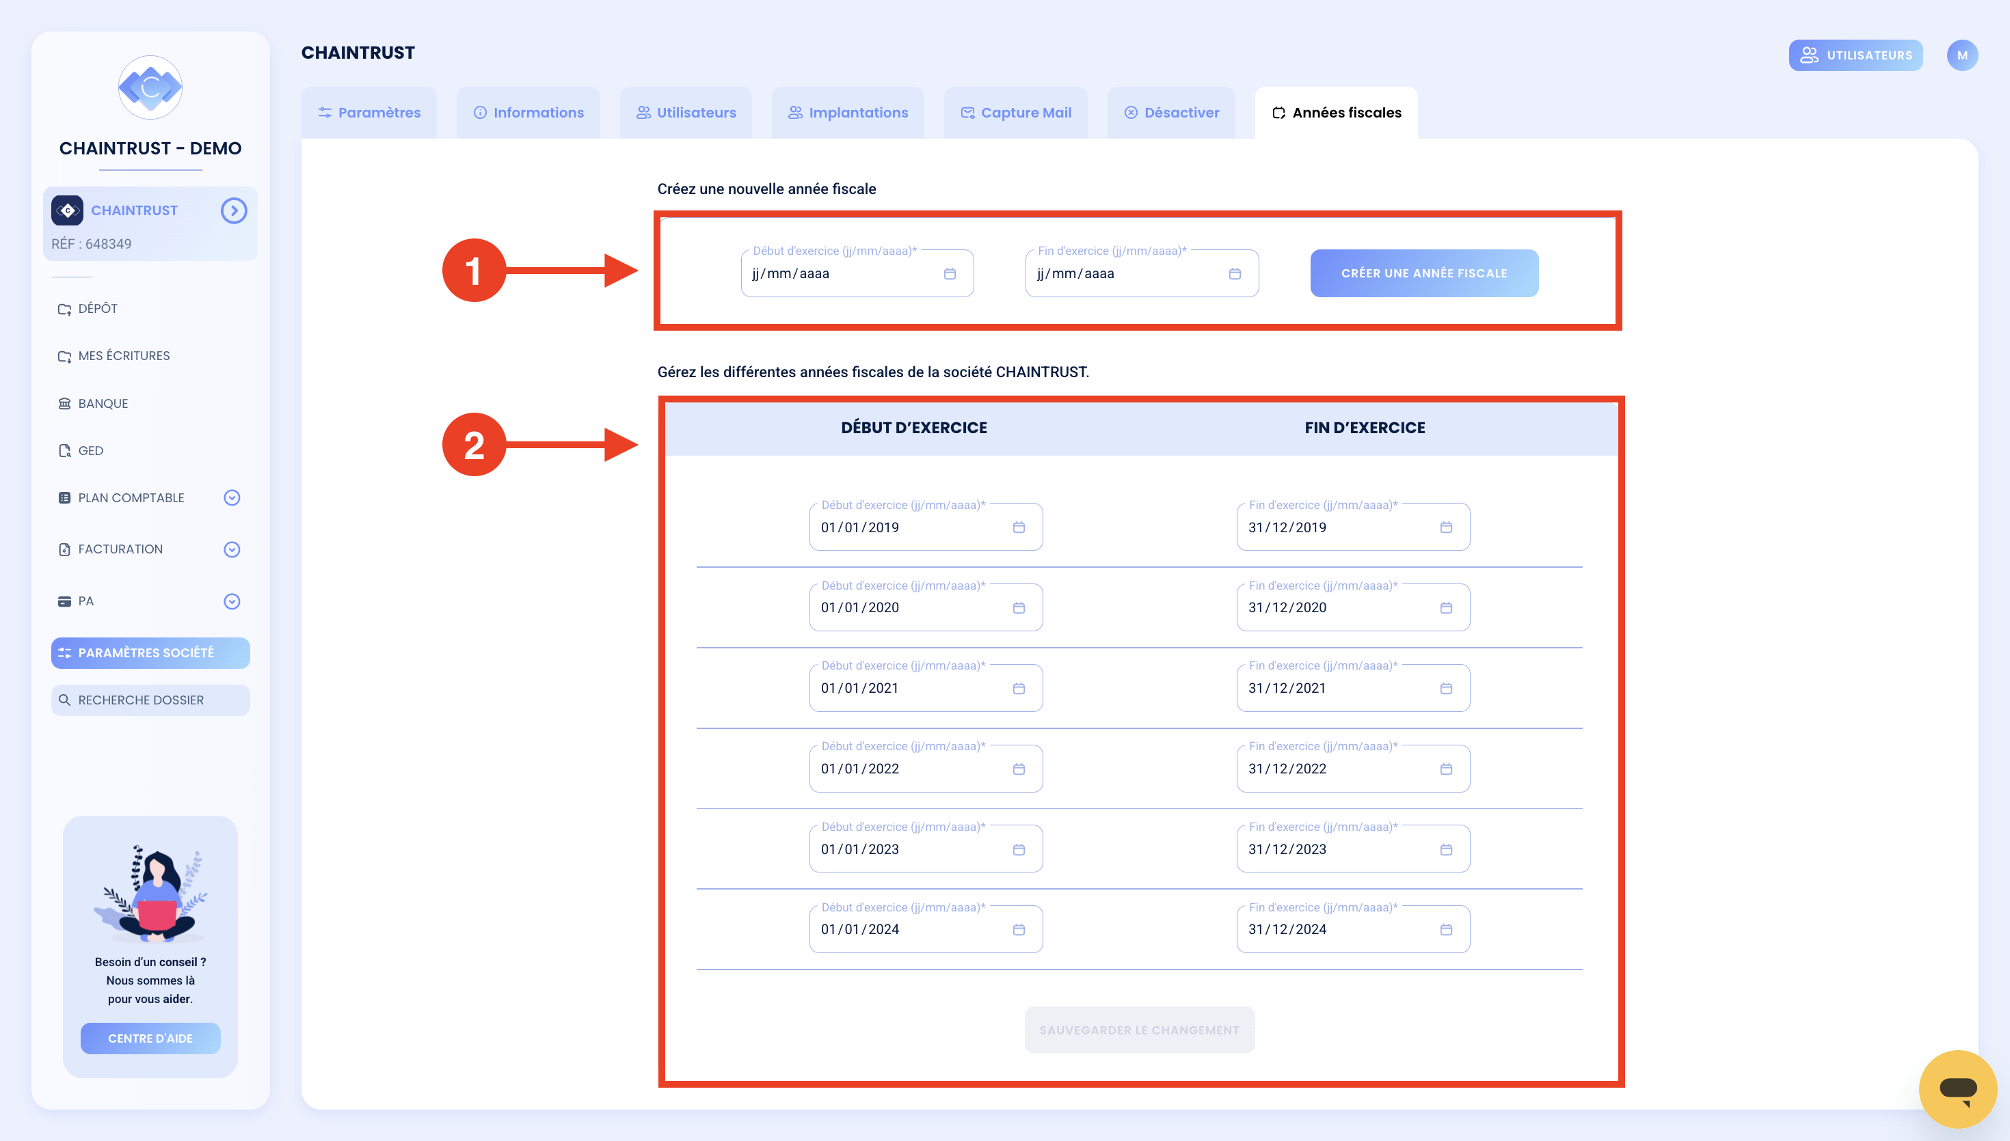Image resolution: width=2010 pixels, height=1141 pixels.
Task: Click FIN D'EXERCICE column header
Action: 1365,428
